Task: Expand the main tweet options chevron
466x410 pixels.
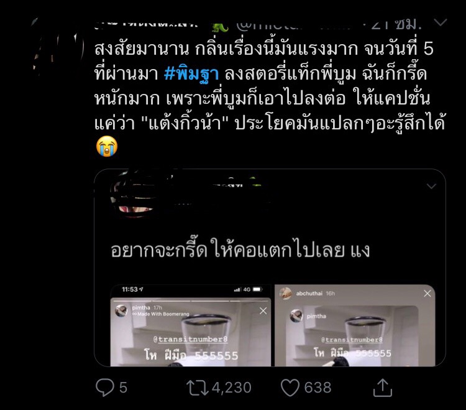Action: click(x=441, y=22)
